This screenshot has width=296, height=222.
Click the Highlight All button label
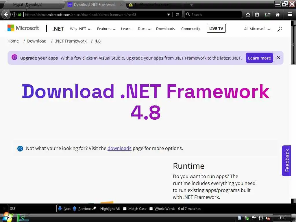tap(110, 209)
